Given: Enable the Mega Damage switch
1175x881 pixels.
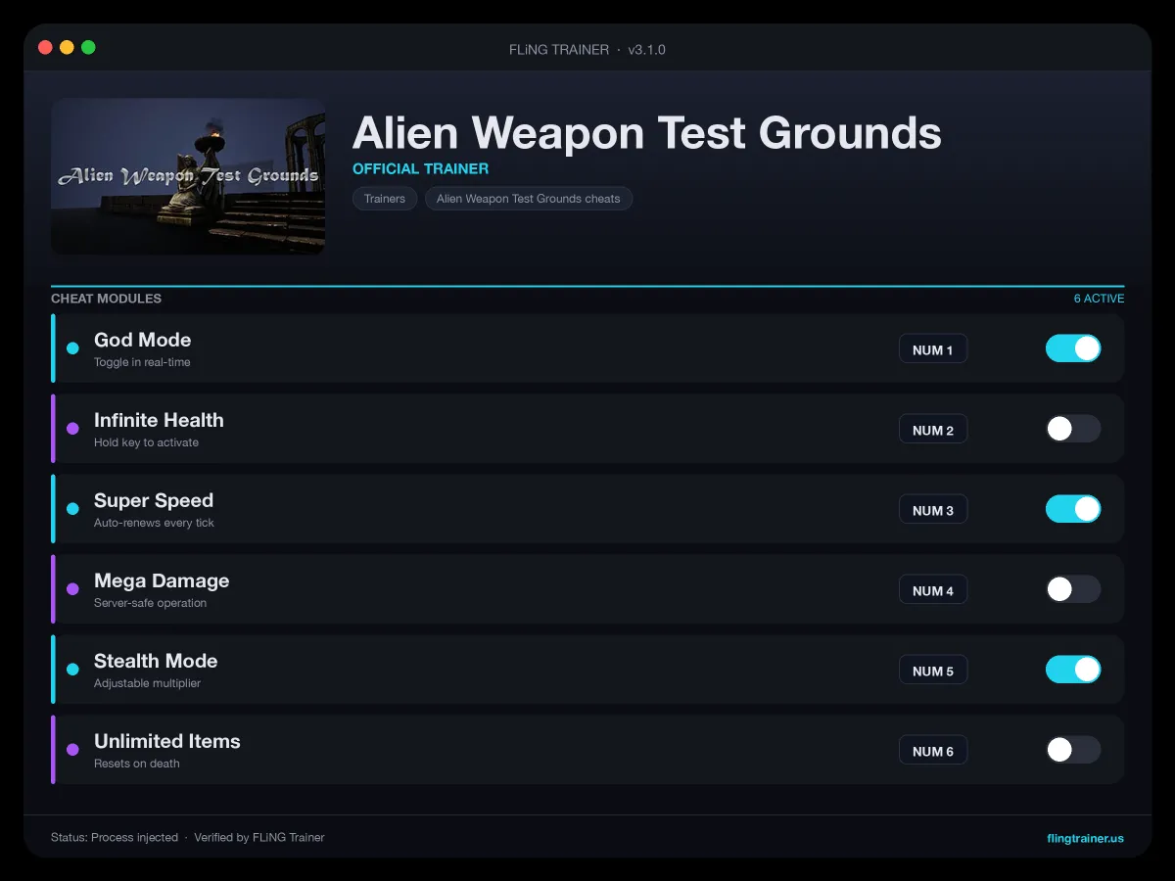Looking at the screenshot, I should (x=1073, y=589).
